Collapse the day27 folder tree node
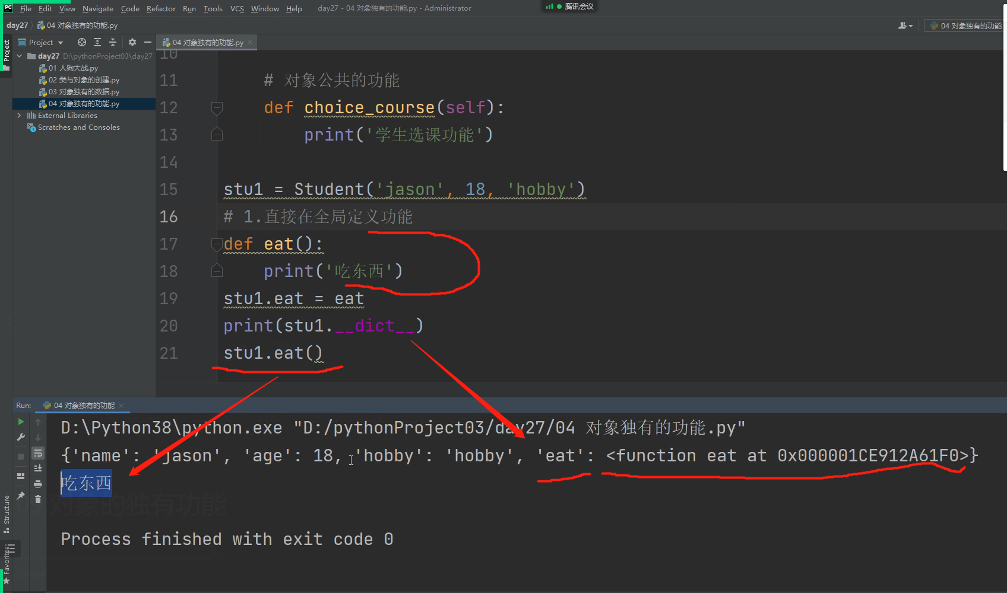Screen dimensions: 1007x593 click(x=20, y=56)
